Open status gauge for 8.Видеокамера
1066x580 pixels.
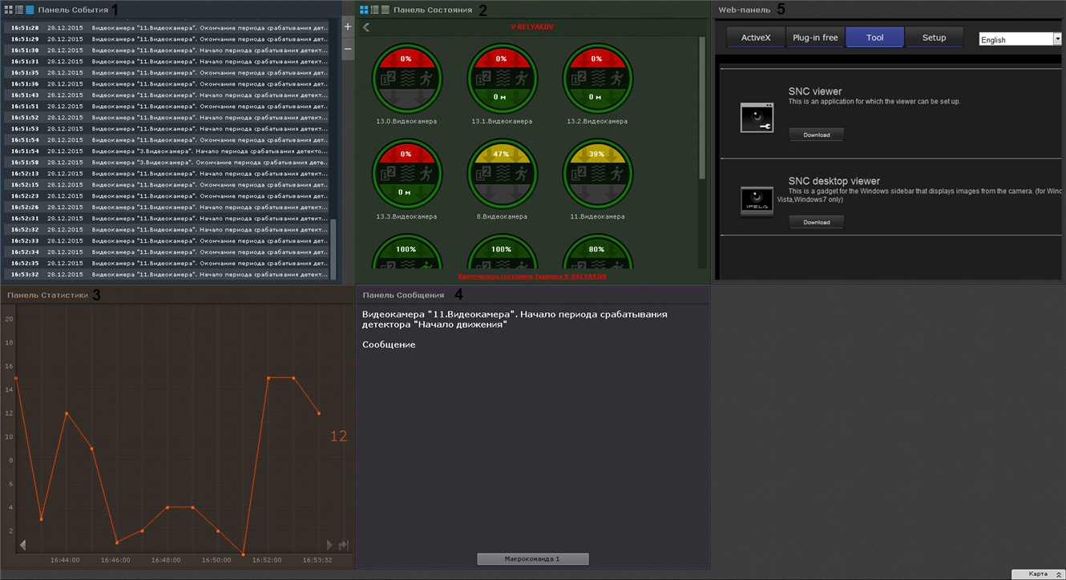click(x=502, y=174)
